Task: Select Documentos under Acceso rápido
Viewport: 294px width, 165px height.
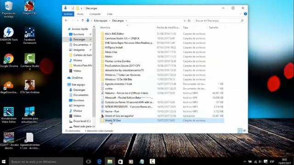Action: click(x=80, y=45)
